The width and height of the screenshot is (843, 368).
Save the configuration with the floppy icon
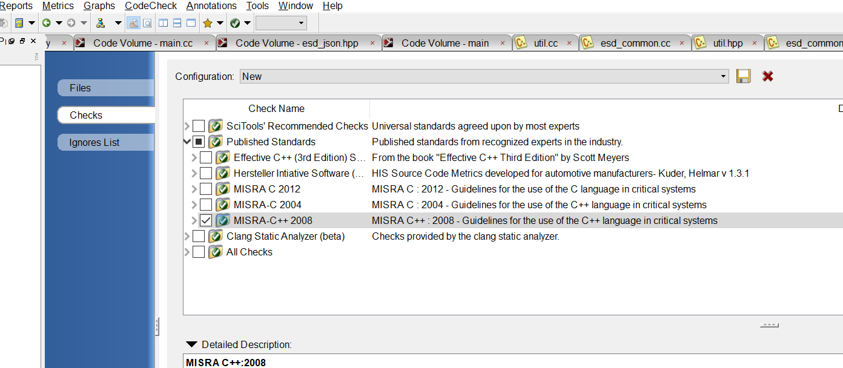pos(744,76)
